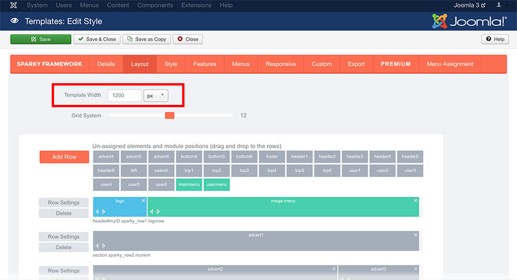The height and width of the screenshot is (280, 517).
Task: Click the green Save button
Action: pos(41,39)
